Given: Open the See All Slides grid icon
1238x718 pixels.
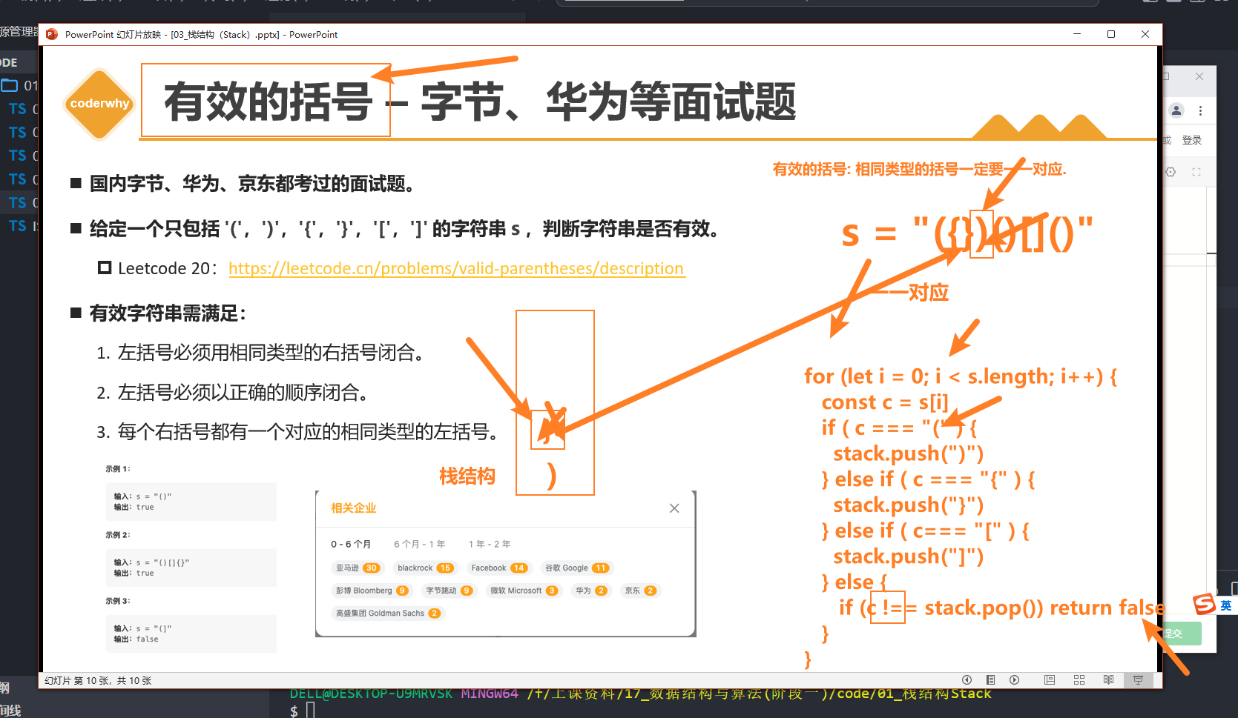Looking at the screenshot, I should tap(1079, 679).
